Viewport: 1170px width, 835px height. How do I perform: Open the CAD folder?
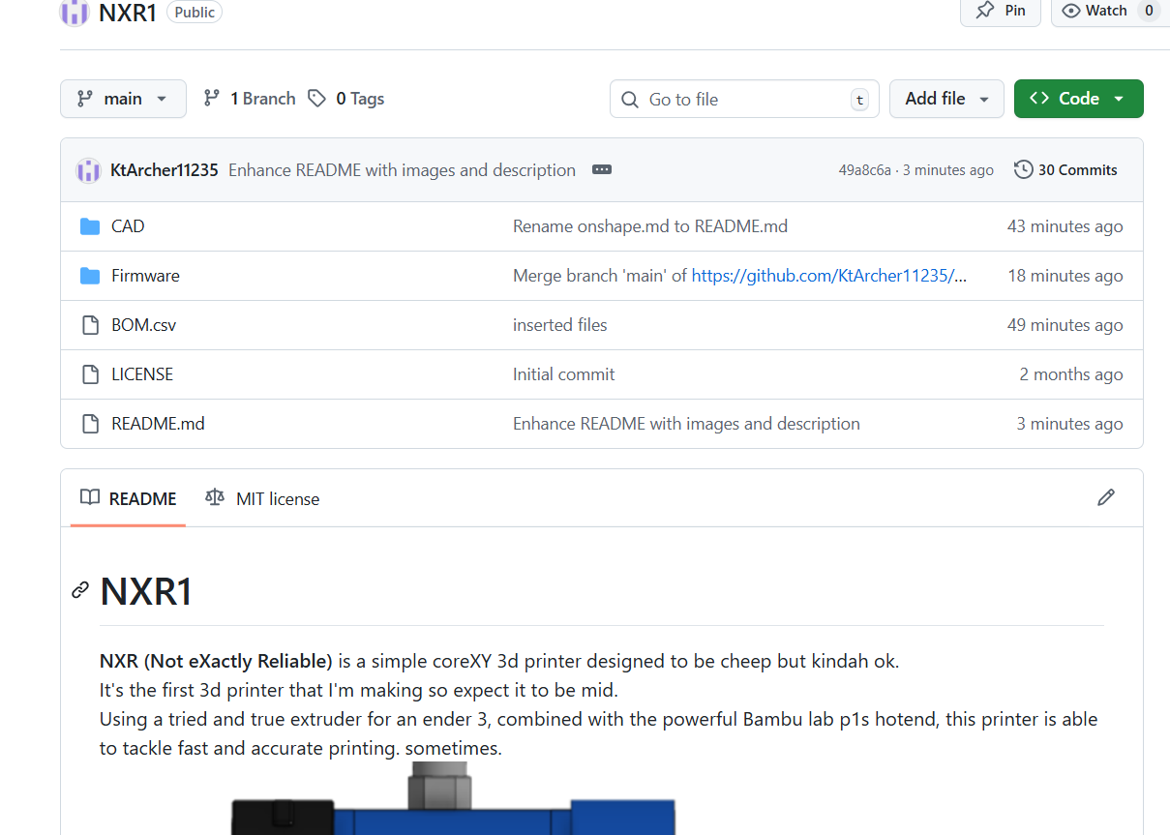pyautogui.click(x=127, y=226)
